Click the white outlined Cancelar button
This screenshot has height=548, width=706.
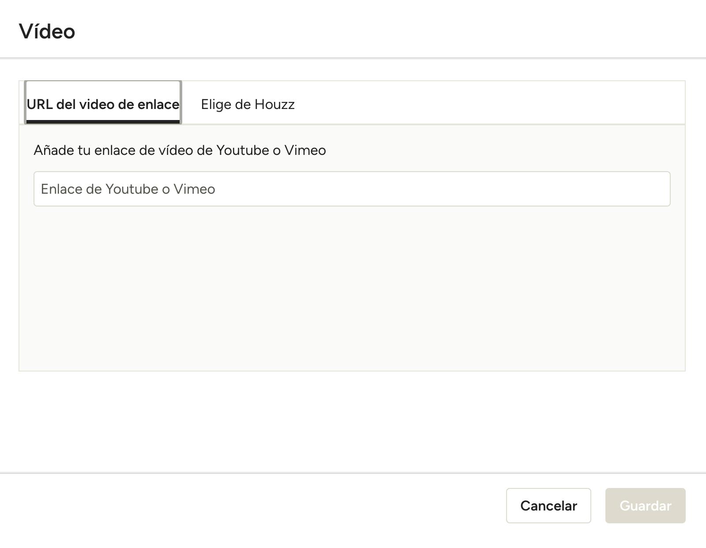pyautogui.click(x=548, y=506)
